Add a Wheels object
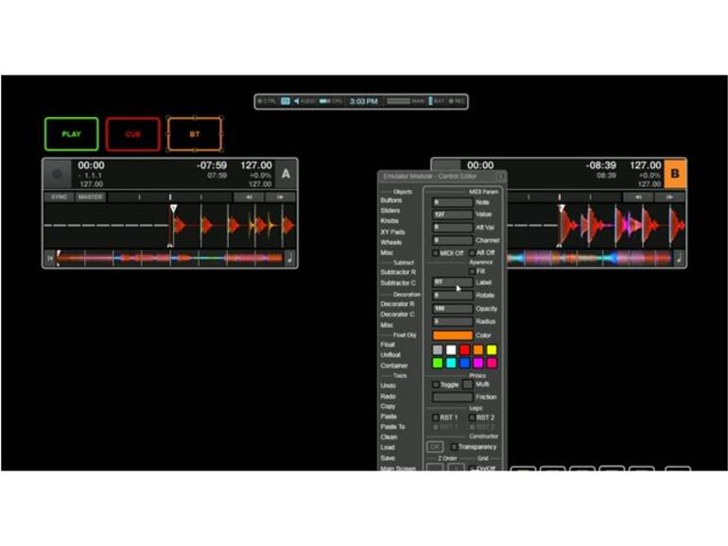Screen dimensions: 728x546 pyautogui.click(x=390, y=242)
